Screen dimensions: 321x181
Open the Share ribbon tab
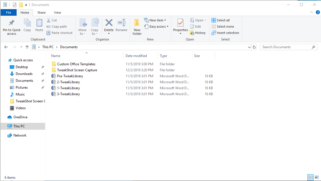tap(42, 13)
